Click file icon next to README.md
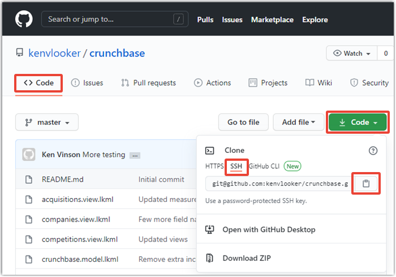Viewport: 396px width, 277px height. pyautogui.click(x=29, y=179)
